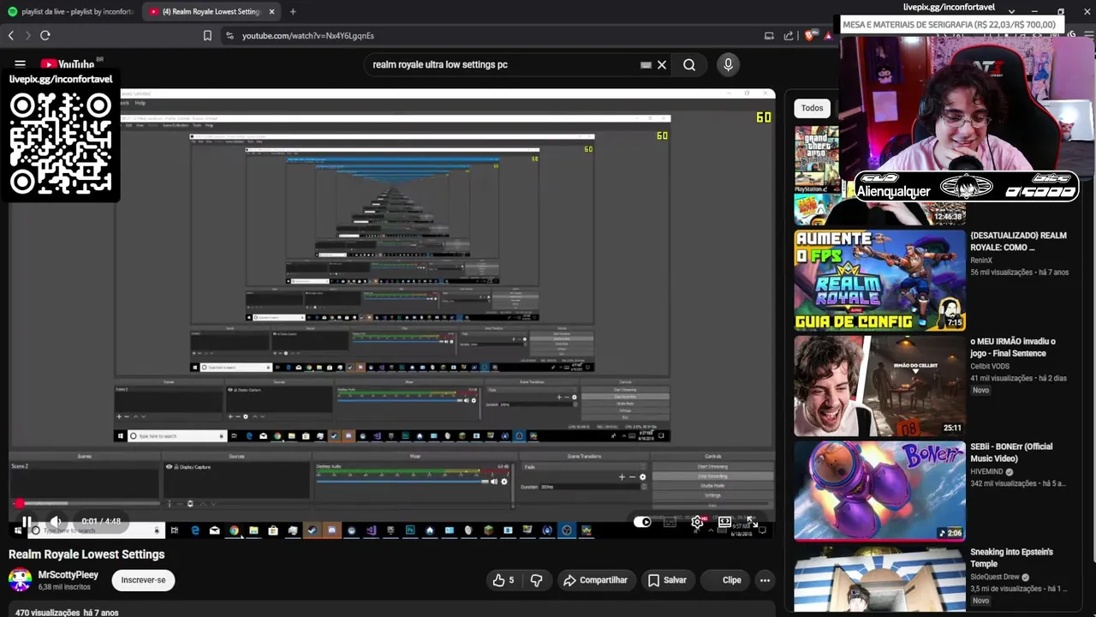This screenshot has height=617, width=1096.
Task: Click the '470 visualizações há 7 anos' text
Action: pyautogui.click(x=67, y=613)
